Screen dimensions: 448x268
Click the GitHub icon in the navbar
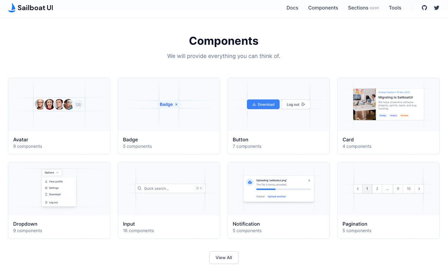point(424,7)
